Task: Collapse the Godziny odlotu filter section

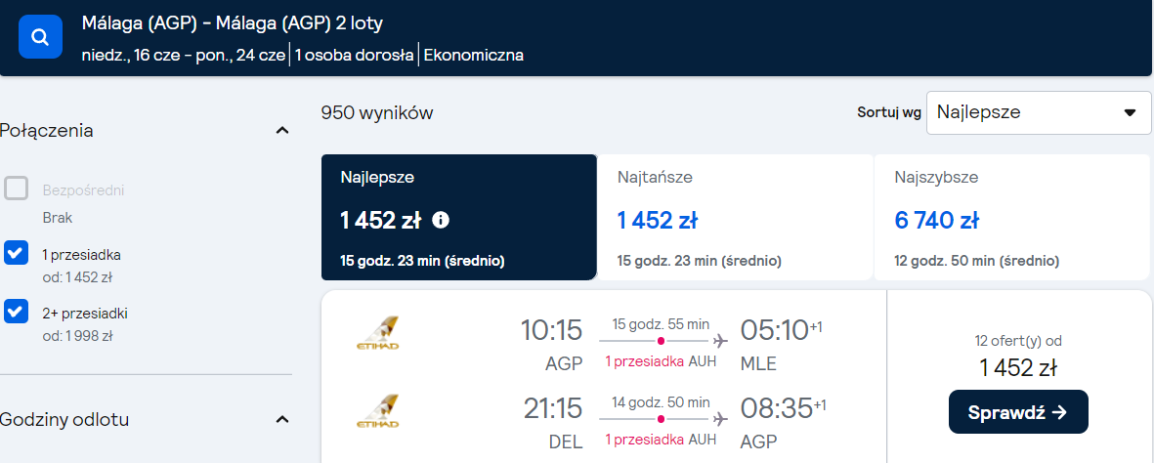Action: (281, 420)
